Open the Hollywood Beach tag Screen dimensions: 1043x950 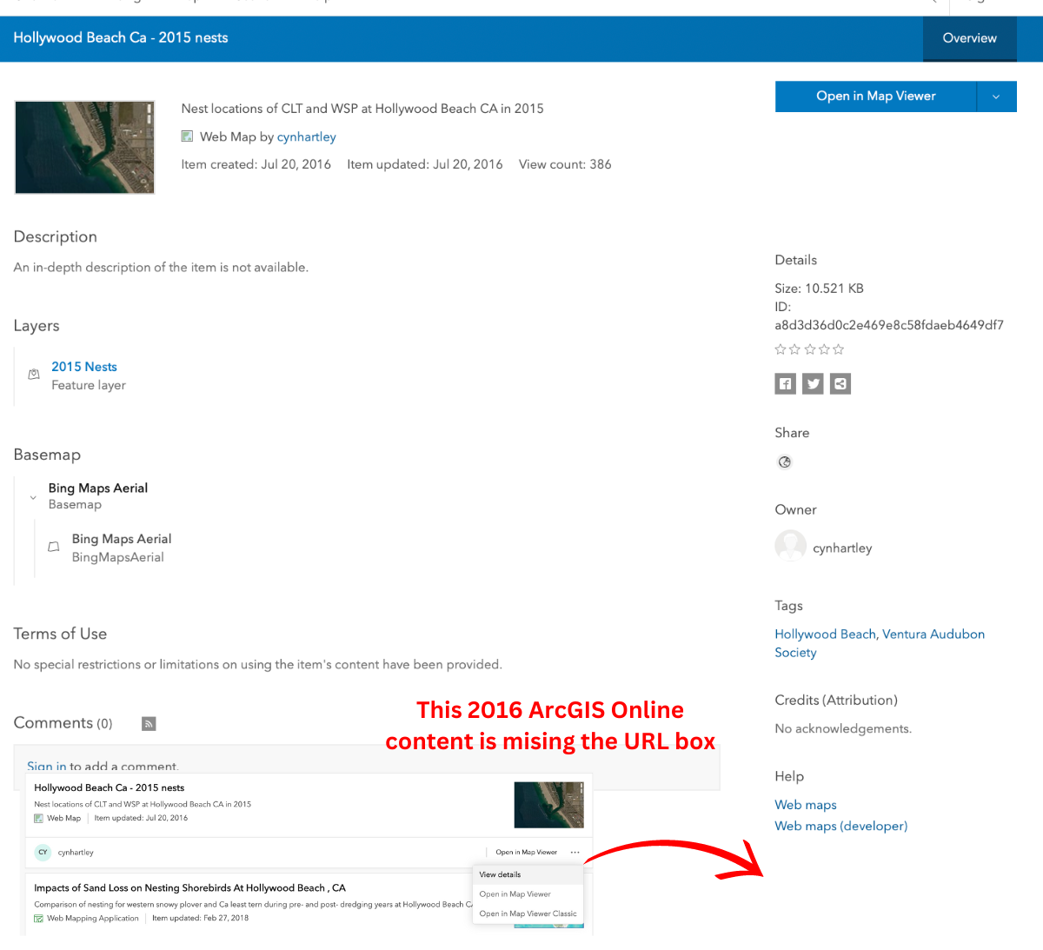click(825, 634)
